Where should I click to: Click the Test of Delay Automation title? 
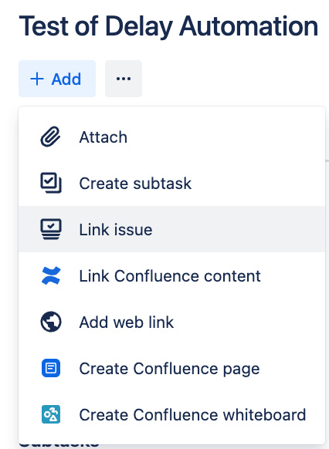pos(168,26)
